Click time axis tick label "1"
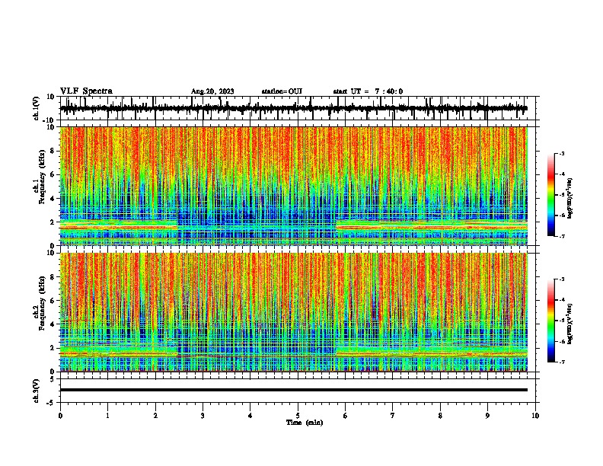Image resolution: width=603 pixels, height=466 pixels. [107, 416]
